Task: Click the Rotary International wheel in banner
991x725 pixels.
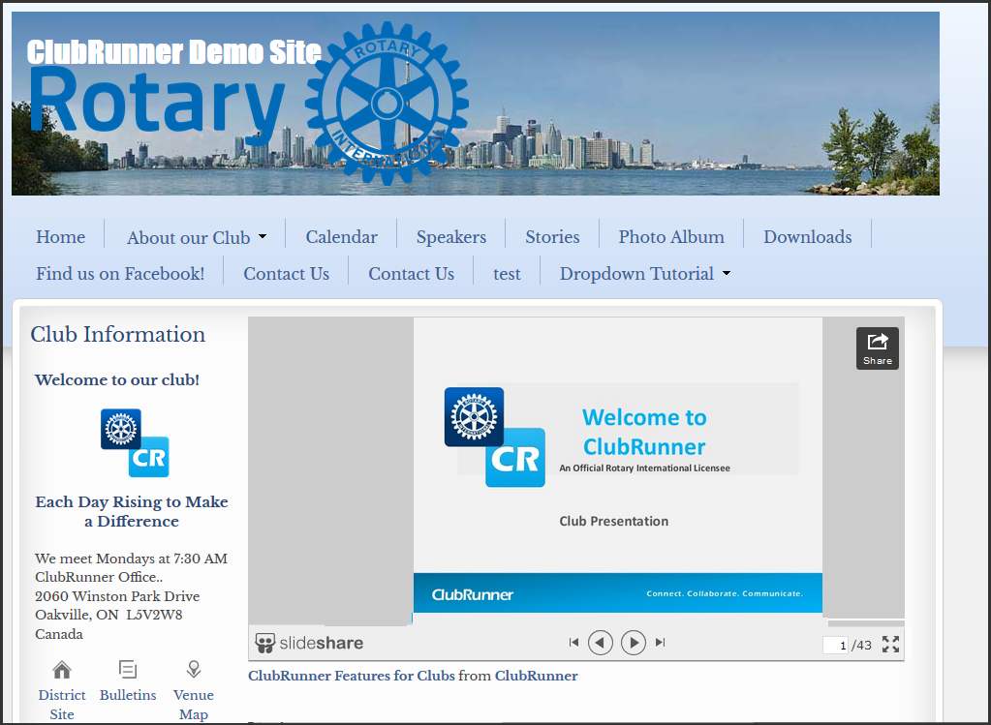Action: [x=387, y=105]
